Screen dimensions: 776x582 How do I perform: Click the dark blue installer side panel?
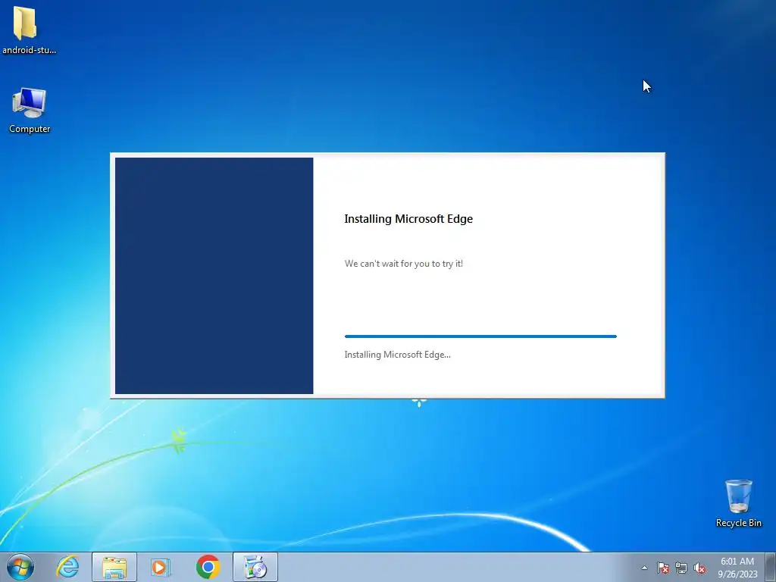214,276
